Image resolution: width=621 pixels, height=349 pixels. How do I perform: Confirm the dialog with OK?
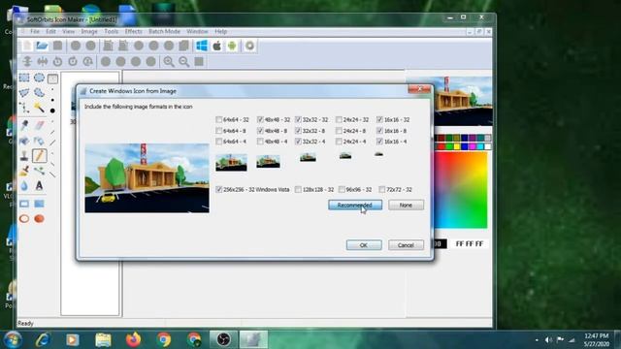click(364, 245)
